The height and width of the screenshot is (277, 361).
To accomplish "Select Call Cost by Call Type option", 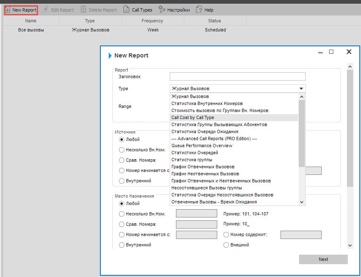I will 192,118.
